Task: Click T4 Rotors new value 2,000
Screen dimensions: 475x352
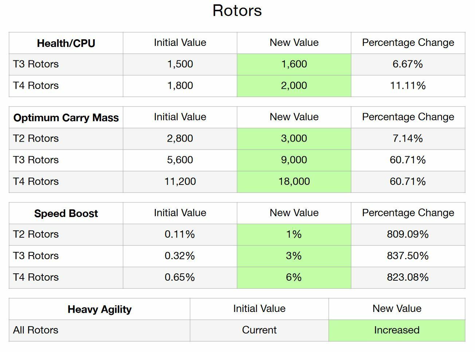Action: point(294,86)
